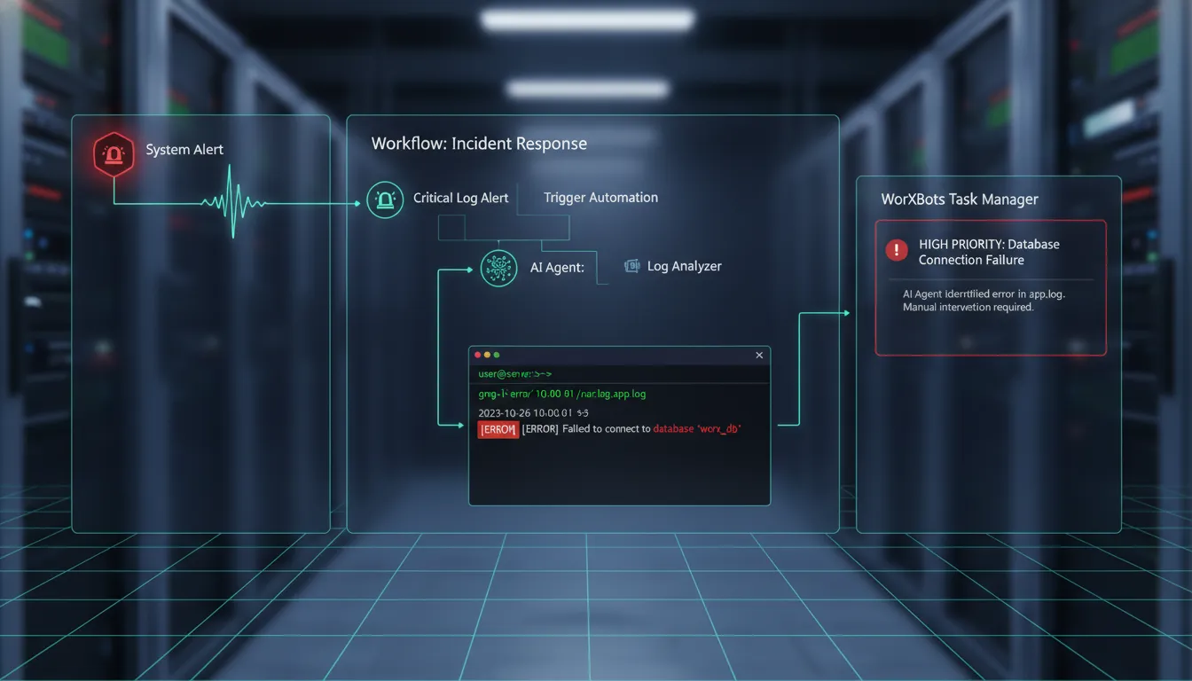Open the WorXBots Task Manager panel
Image resolution: width=1192 pixels, height=681 pixels.
click(x=959, y=199)
